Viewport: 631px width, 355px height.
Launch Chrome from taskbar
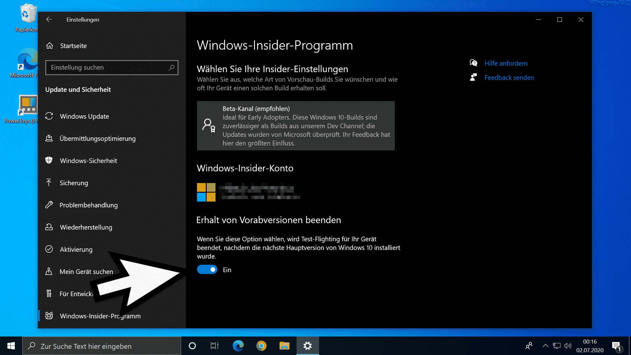261,346
